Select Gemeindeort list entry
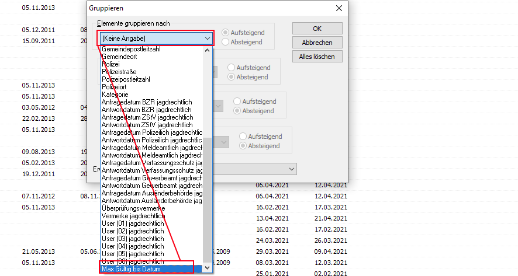This screenshot has height=276, width=518. (x=119, y=56)
